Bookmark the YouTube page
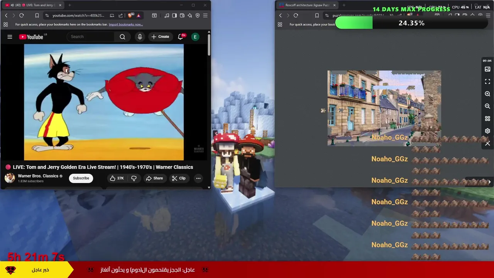The height and width of the screenshot is (278, 494). click(37, 15)
